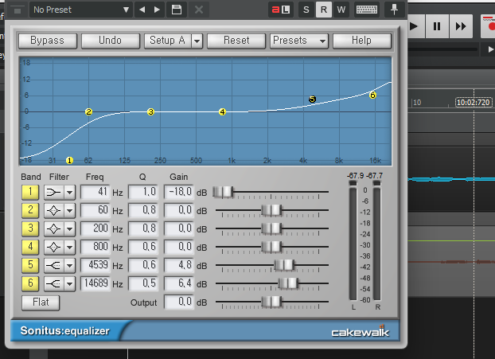Open band 1 filter type dropdown arrow
Screen dimensions: 495x359
tap(69, 192)
